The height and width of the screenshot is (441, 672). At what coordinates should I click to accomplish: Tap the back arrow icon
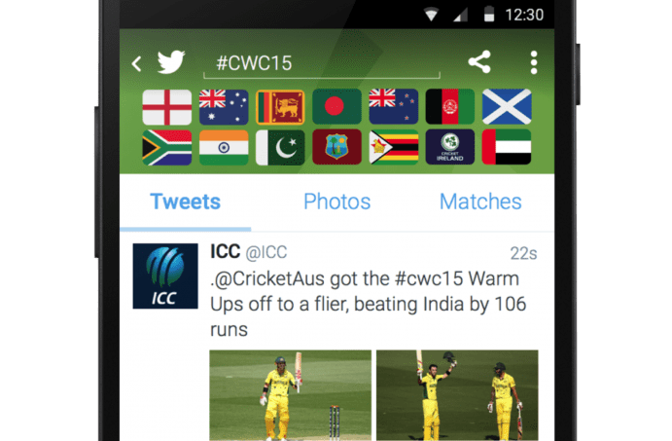coord(137,63)
